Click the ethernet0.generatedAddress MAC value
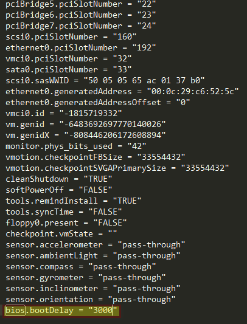Screen dimensions: 247x324 (193, 92)
